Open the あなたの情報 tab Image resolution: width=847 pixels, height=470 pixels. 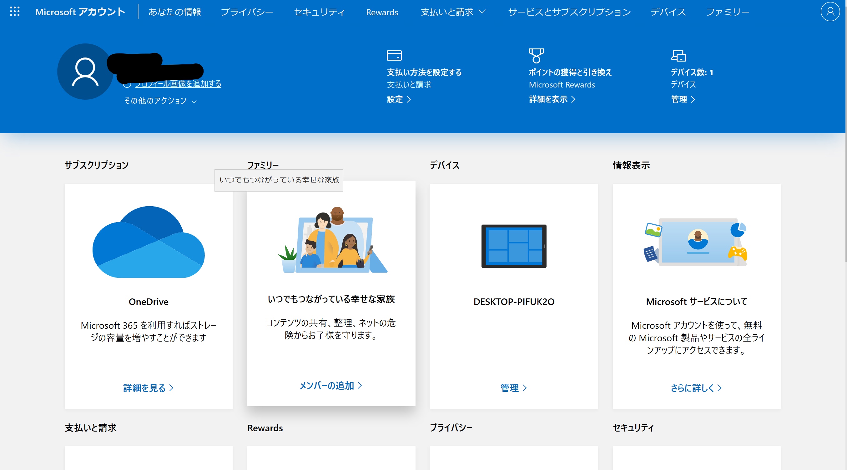pos(174,12)
